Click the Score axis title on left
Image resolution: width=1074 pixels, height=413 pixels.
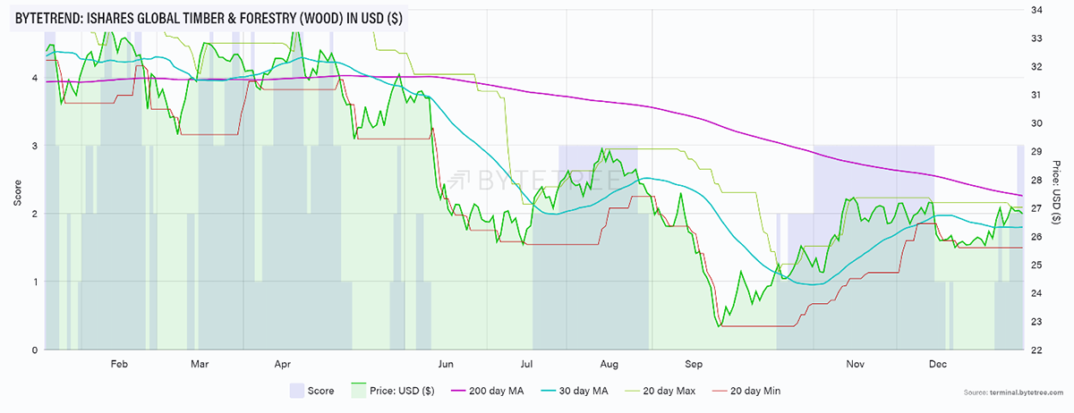pos(17,192)
